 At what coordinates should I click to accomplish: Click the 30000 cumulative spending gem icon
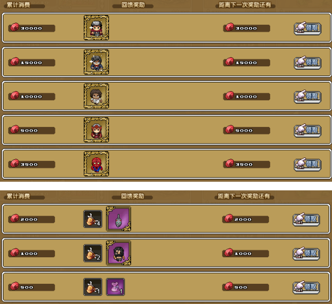point(14,27)
